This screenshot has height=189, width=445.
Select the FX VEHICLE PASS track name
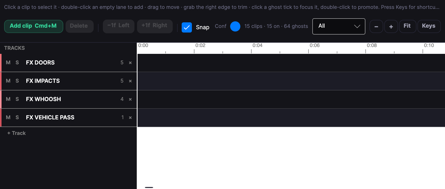pyautogui.click(x=50, y=117)
